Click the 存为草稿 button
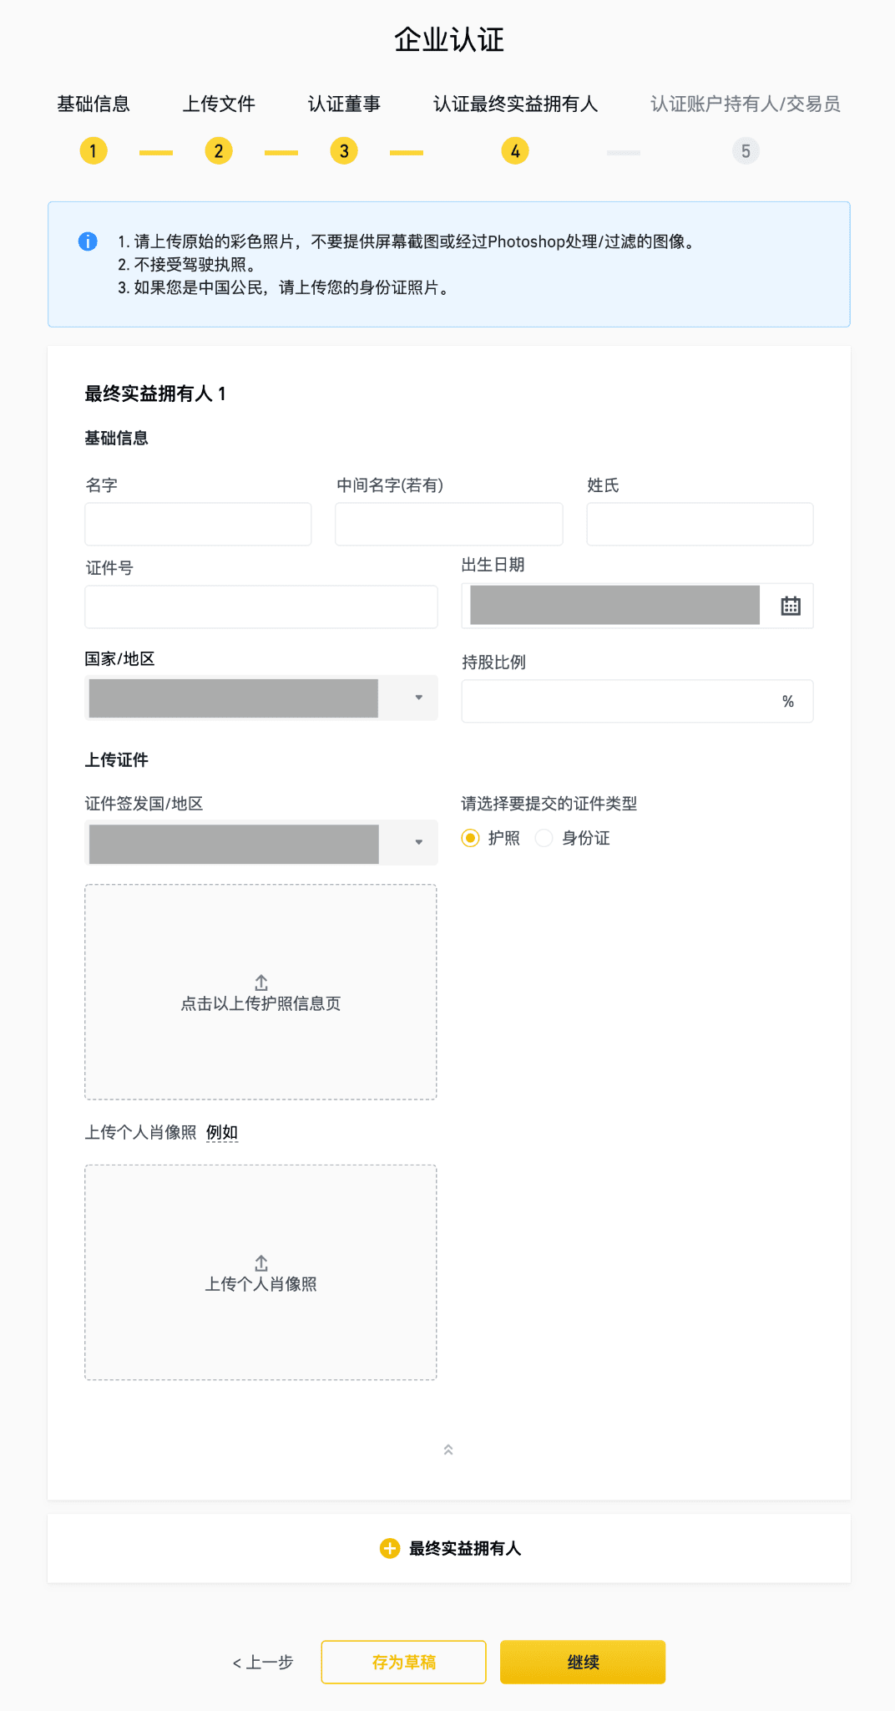Screen dimensions: 895x1711 403,1662
